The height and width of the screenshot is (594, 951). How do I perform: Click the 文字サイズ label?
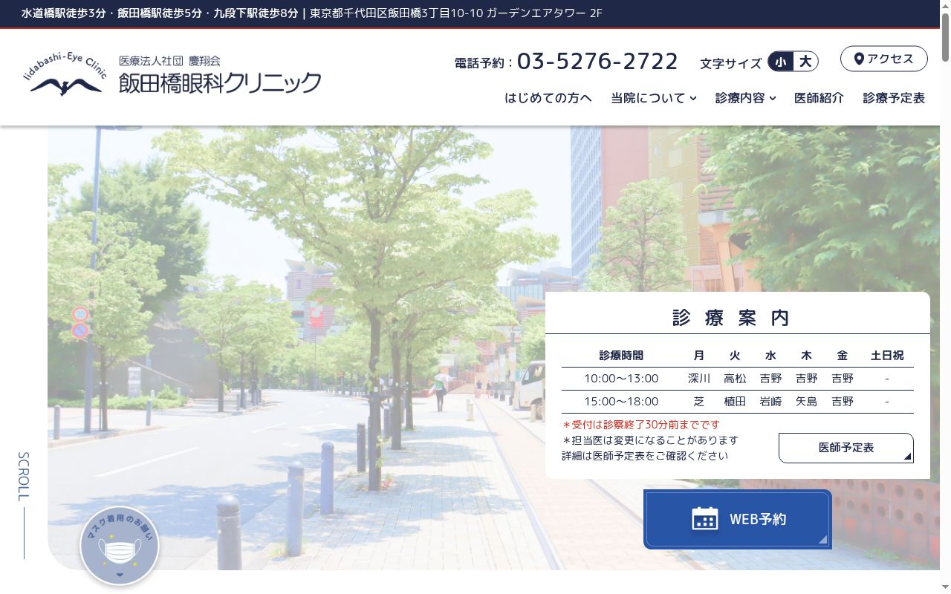(730, 63)
